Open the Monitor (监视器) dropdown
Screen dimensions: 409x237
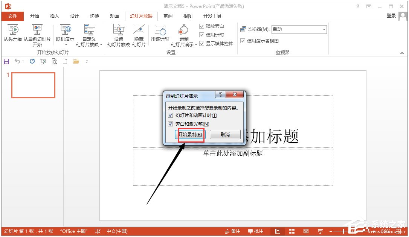[x=324, y=29]
